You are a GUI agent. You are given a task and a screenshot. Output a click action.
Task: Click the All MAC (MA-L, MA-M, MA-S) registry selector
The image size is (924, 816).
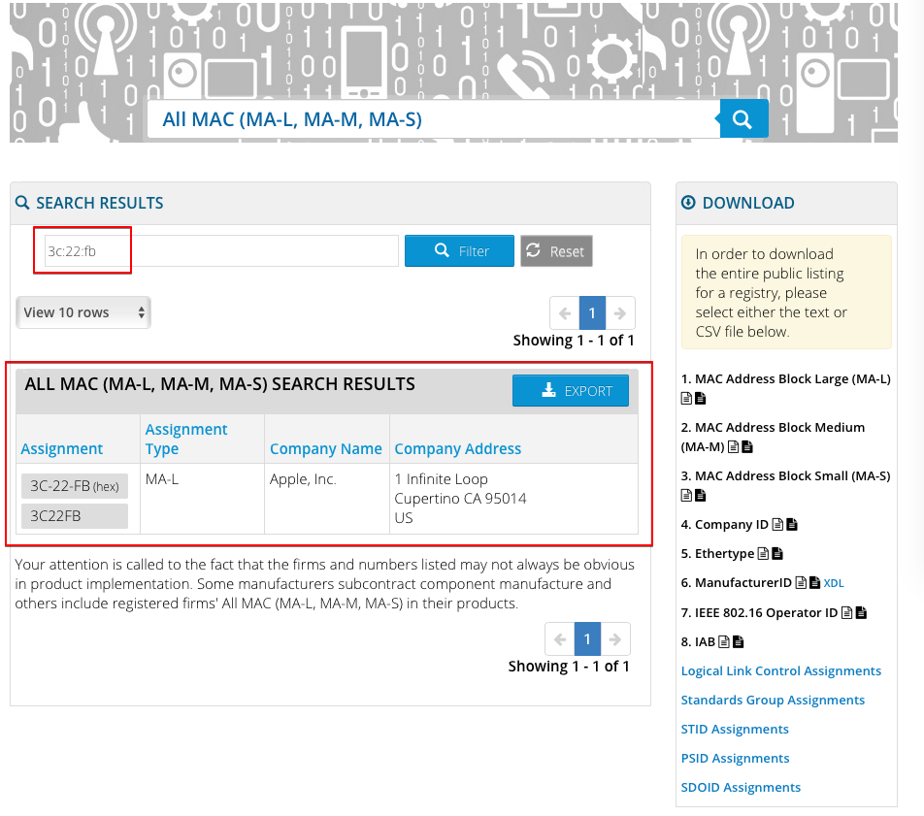coord(434,119)
